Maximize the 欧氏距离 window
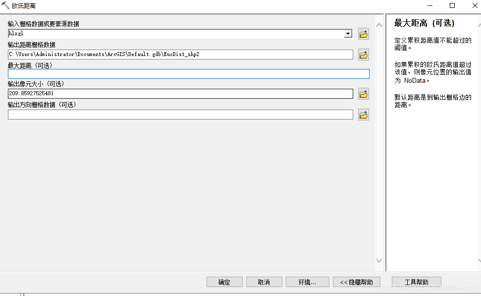Screen dimensions: 481x296 (x=452, y=5)
